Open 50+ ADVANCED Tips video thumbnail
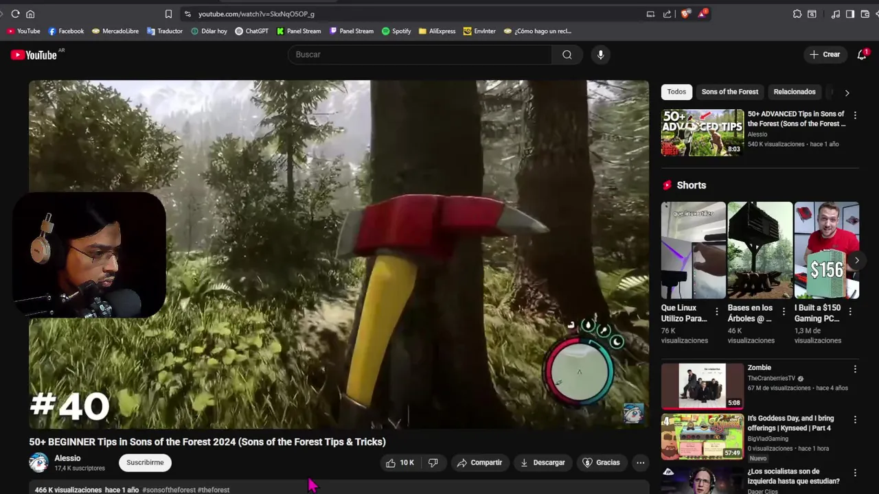This screenshot has width=879, height=494. coord(702,132)
